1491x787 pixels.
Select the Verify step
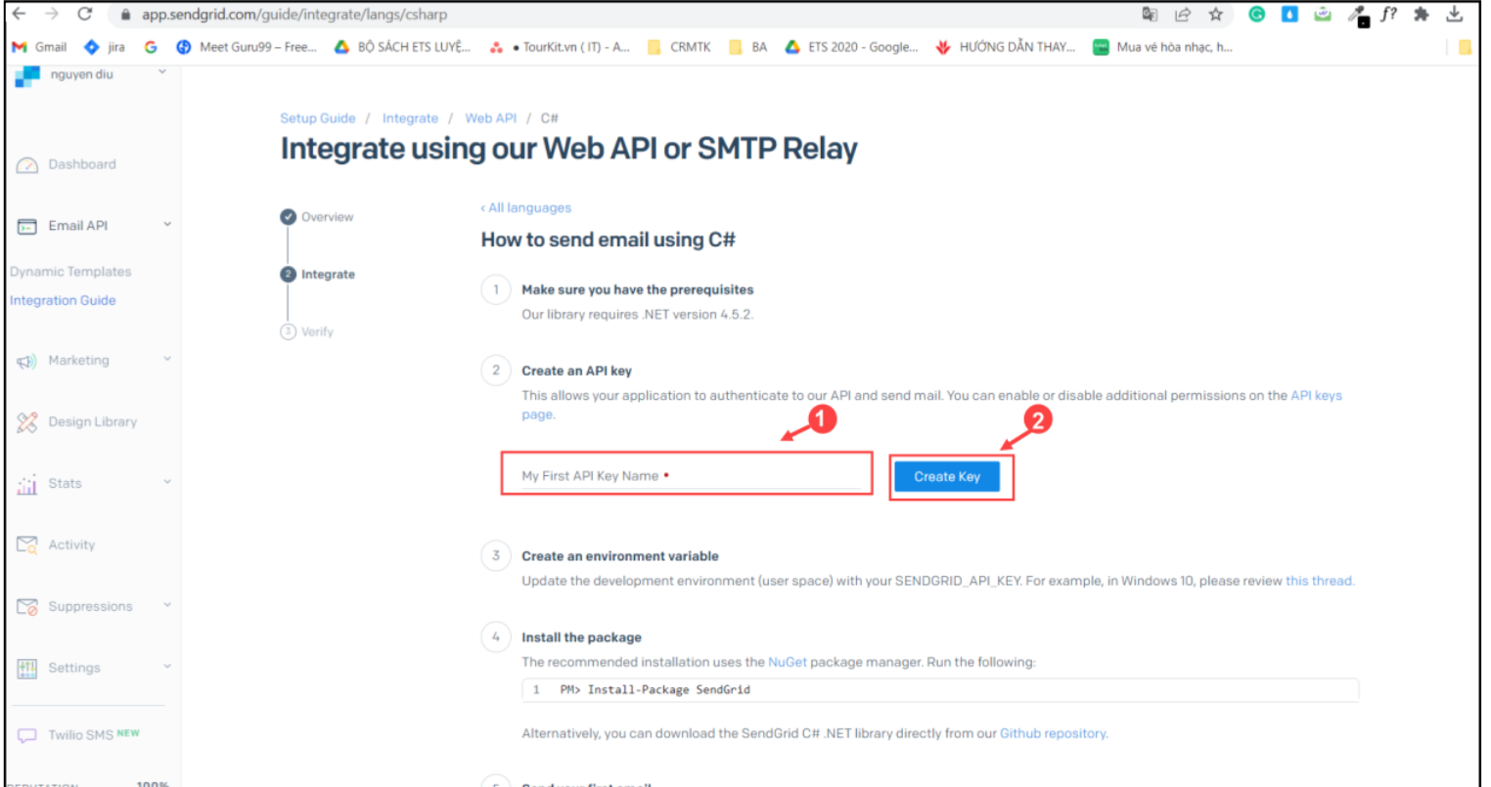click(x=307, y=332)
